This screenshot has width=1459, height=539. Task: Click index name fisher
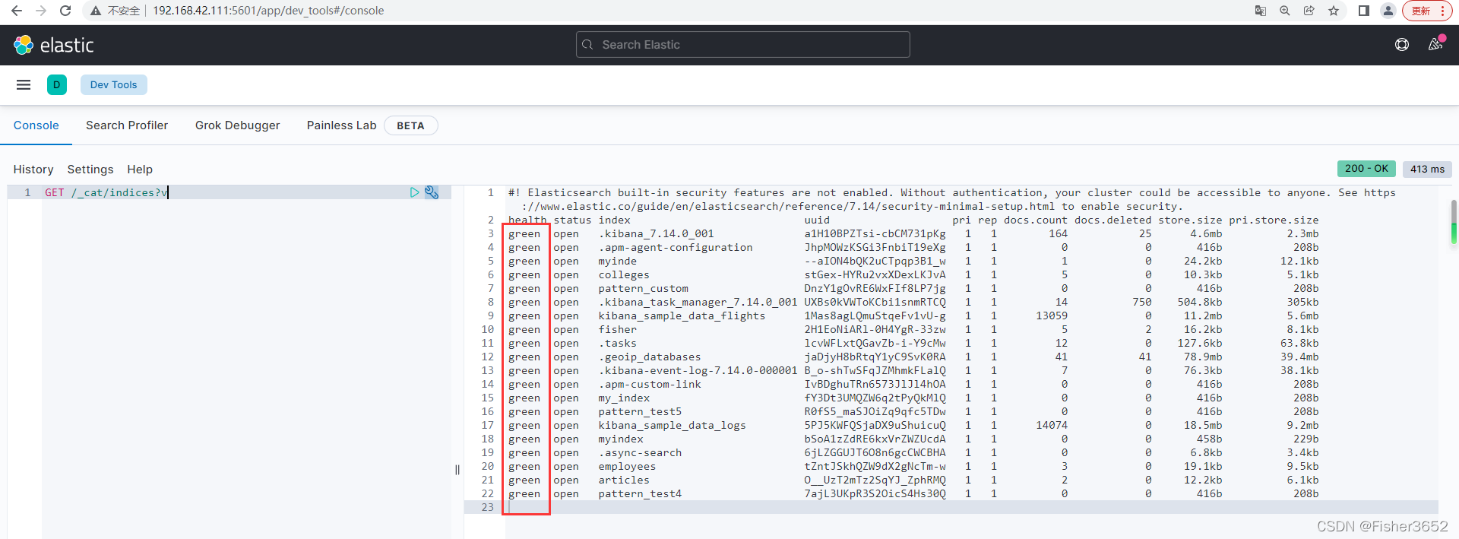(617, 330)
